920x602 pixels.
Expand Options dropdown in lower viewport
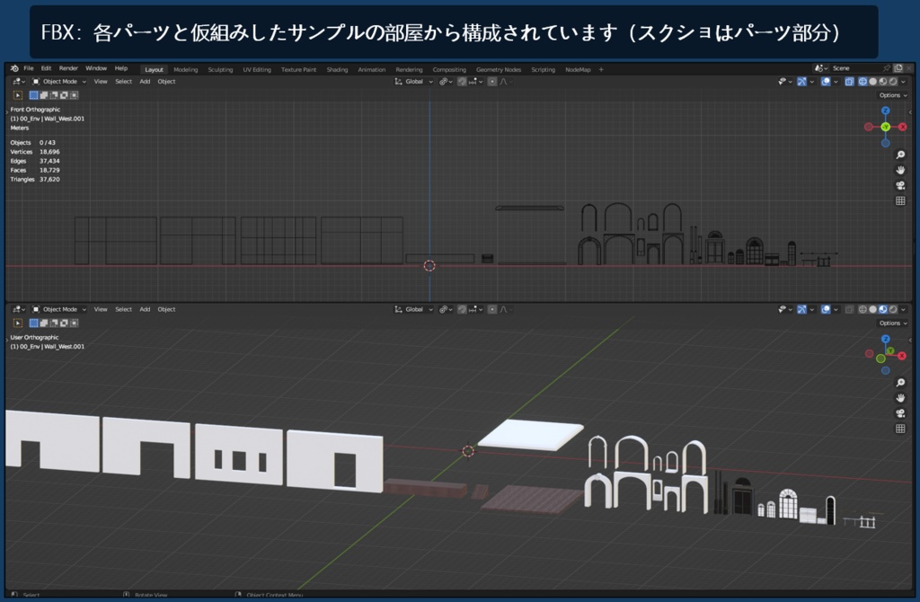pos(892,323)
